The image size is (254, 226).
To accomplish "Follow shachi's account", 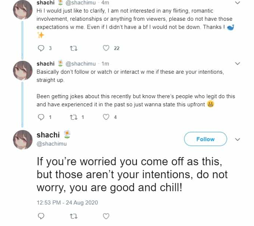I will [x=205, y=139].
